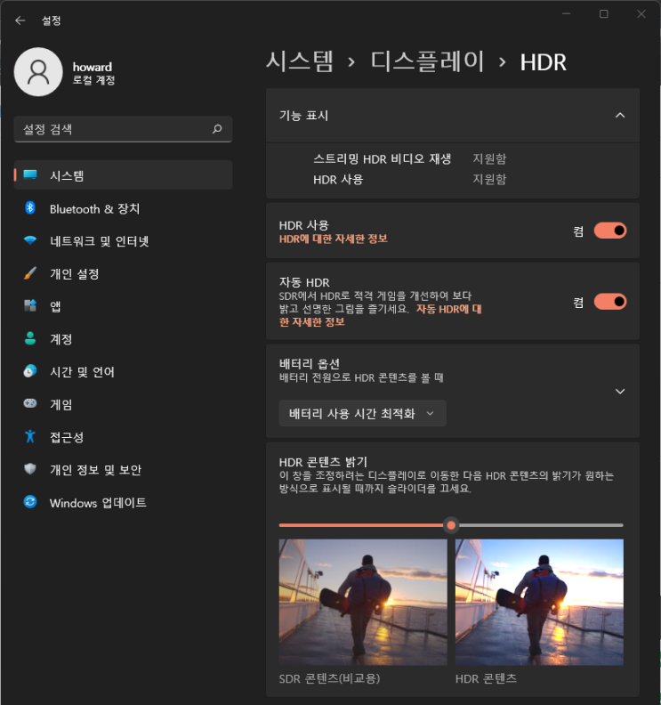
Task: Open Bluetooth & 장치 settings
Action: [x=123, y=208]
